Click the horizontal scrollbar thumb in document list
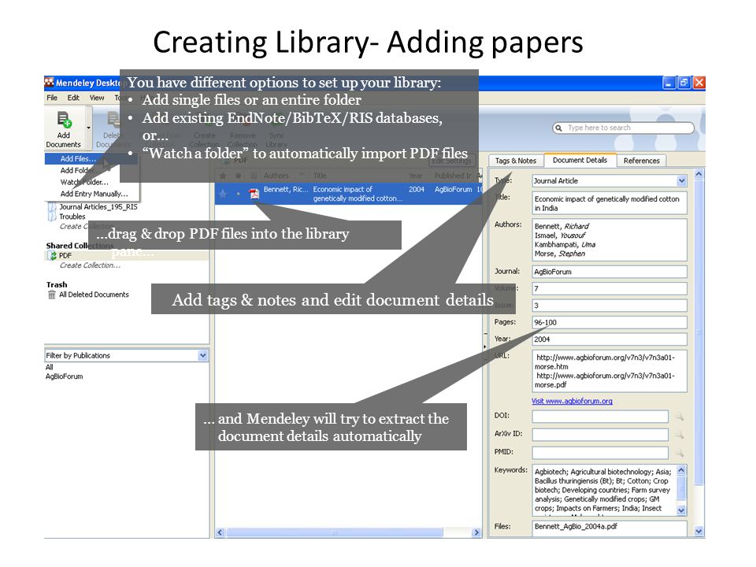The image size is (756, 567). click(335, 533)
